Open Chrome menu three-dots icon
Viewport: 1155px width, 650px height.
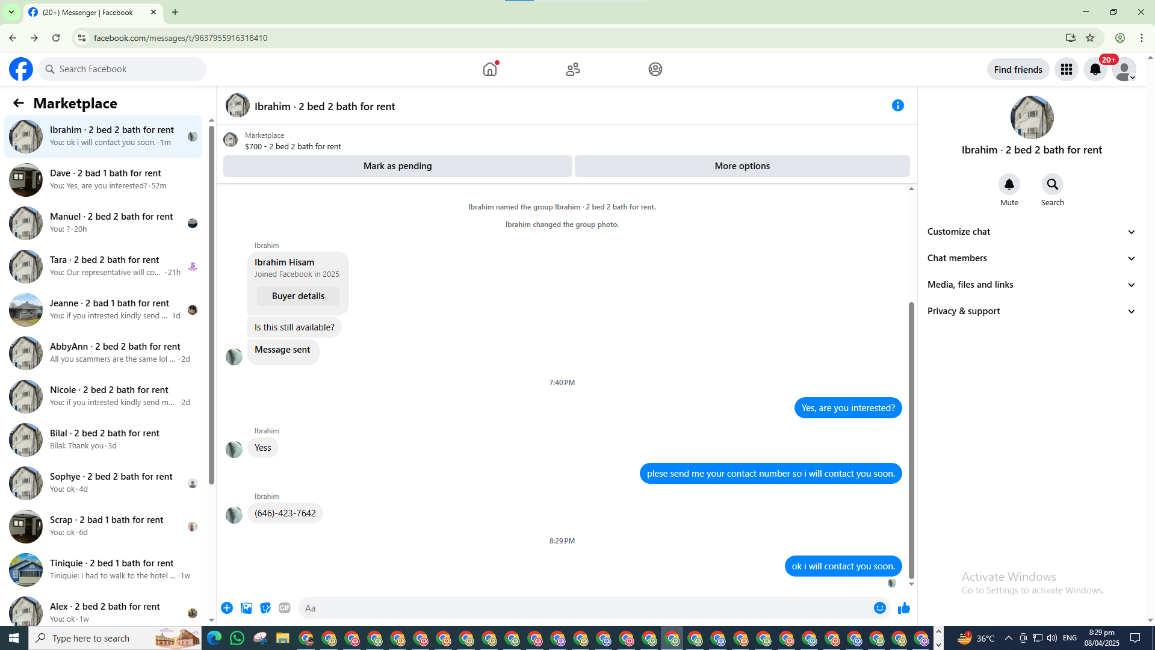click(x=1142, y=38)
